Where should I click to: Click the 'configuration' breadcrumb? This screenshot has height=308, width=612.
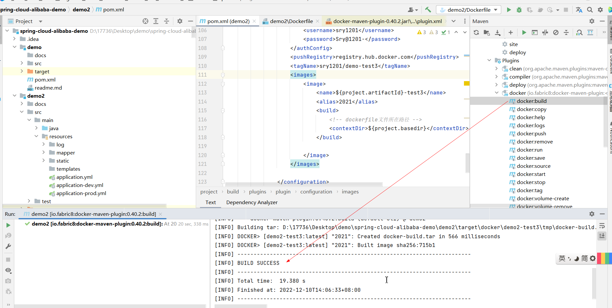click(x=316, y=192)
